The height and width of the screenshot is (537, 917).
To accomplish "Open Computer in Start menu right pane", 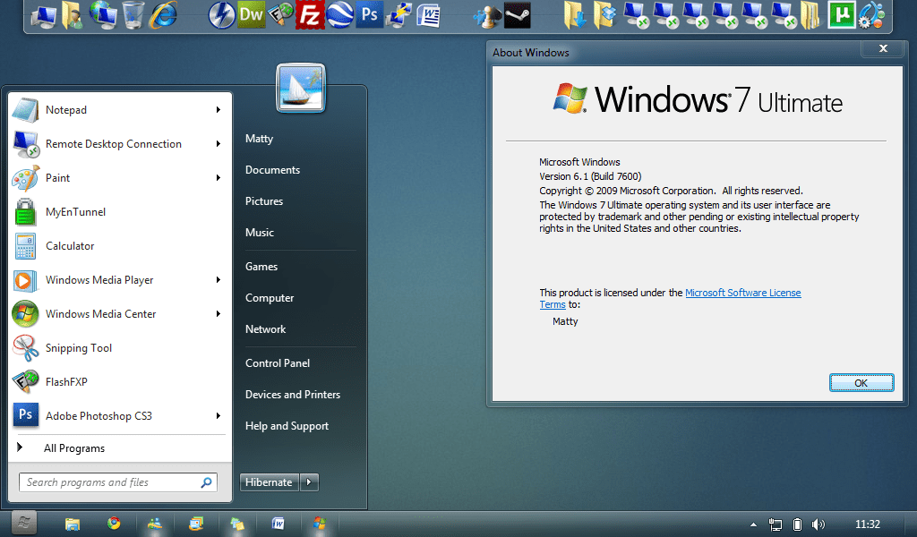I will (x=270, y=298).
